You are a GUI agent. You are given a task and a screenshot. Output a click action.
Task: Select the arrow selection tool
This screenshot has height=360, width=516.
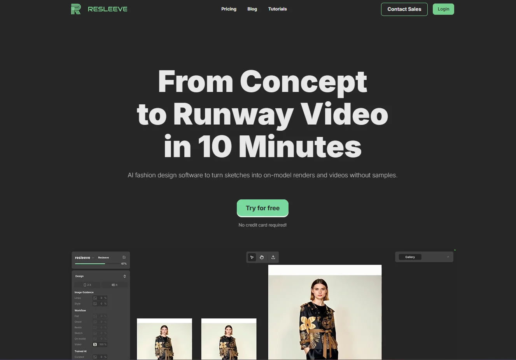click(x=252, y=257)
